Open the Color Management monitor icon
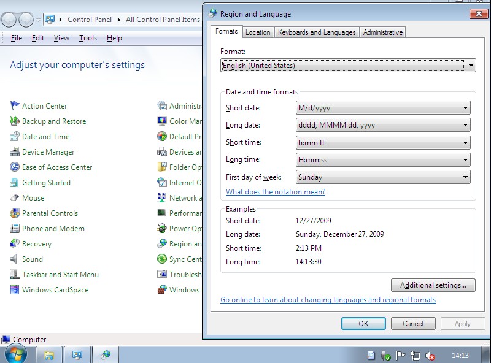Viewport: 491px width, 363px height. [x=162, y=121]
